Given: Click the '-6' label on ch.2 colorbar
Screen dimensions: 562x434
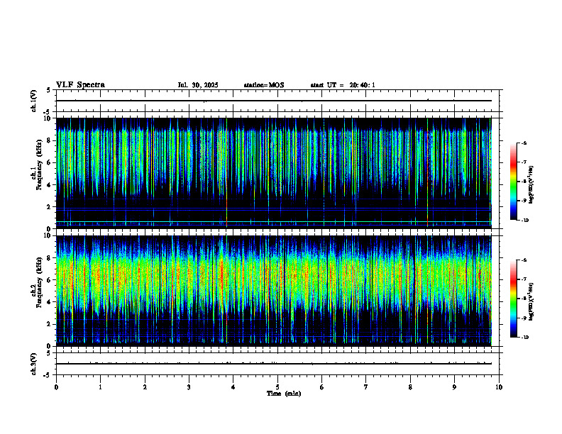Looking at the screenshot, I should click(524, 260).
